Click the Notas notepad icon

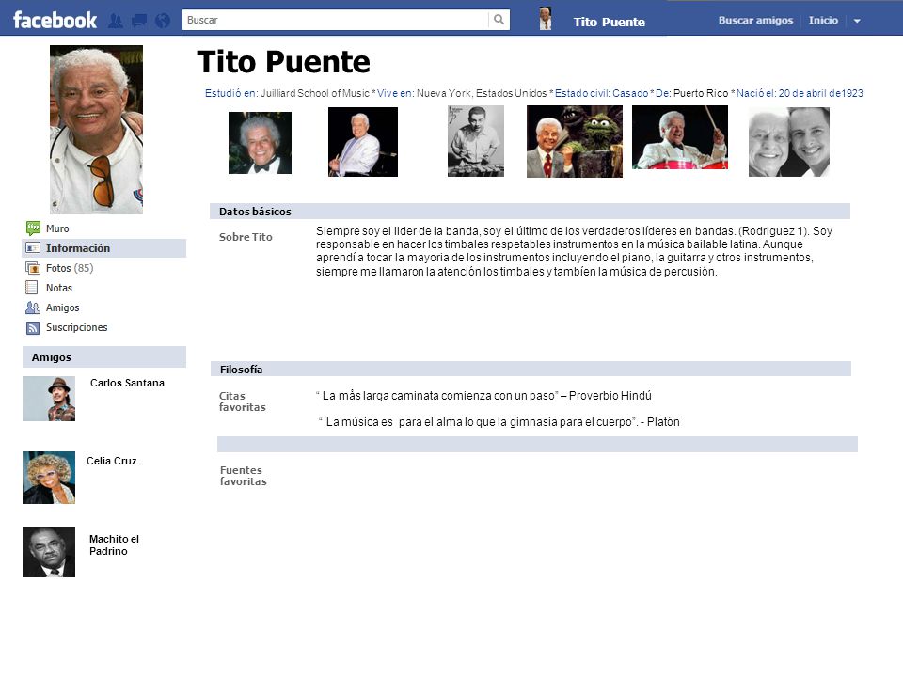(x=32, y=288)
